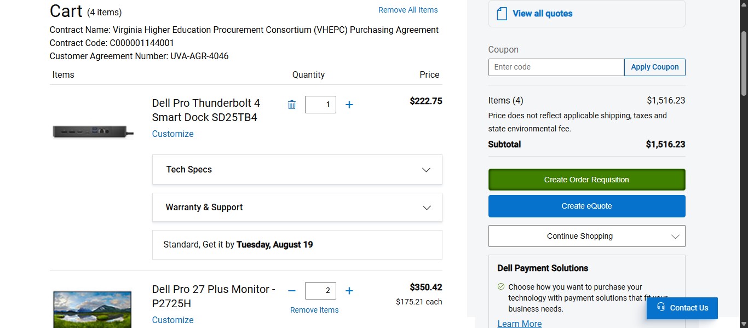748x328 pixels.
Task: Decrease monitor quantity with minus icon
Action: pyautogui.click(x=292, y=291)
